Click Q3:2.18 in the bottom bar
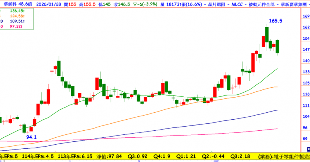The height and width of the screenshot is (162, 310). [240, 156]
